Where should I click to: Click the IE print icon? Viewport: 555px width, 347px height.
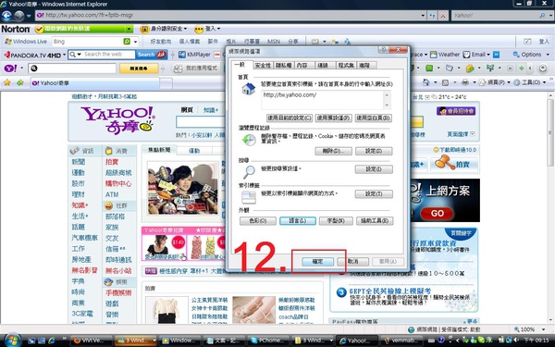[x=465, y=82]
